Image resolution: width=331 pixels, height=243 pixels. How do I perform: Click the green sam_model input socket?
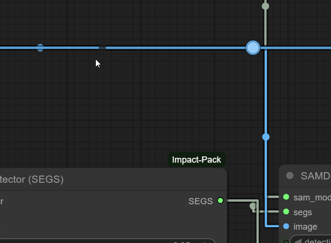[x=286, y=197]
